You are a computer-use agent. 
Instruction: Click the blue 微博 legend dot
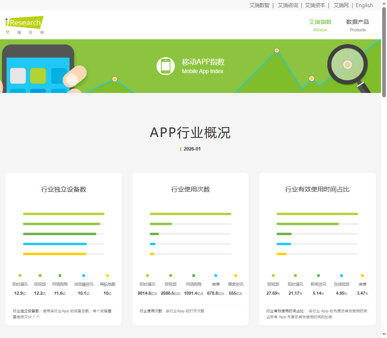tap(216, 275)
